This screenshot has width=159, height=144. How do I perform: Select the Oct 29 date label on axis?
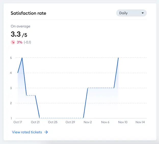tap(70, 122)
